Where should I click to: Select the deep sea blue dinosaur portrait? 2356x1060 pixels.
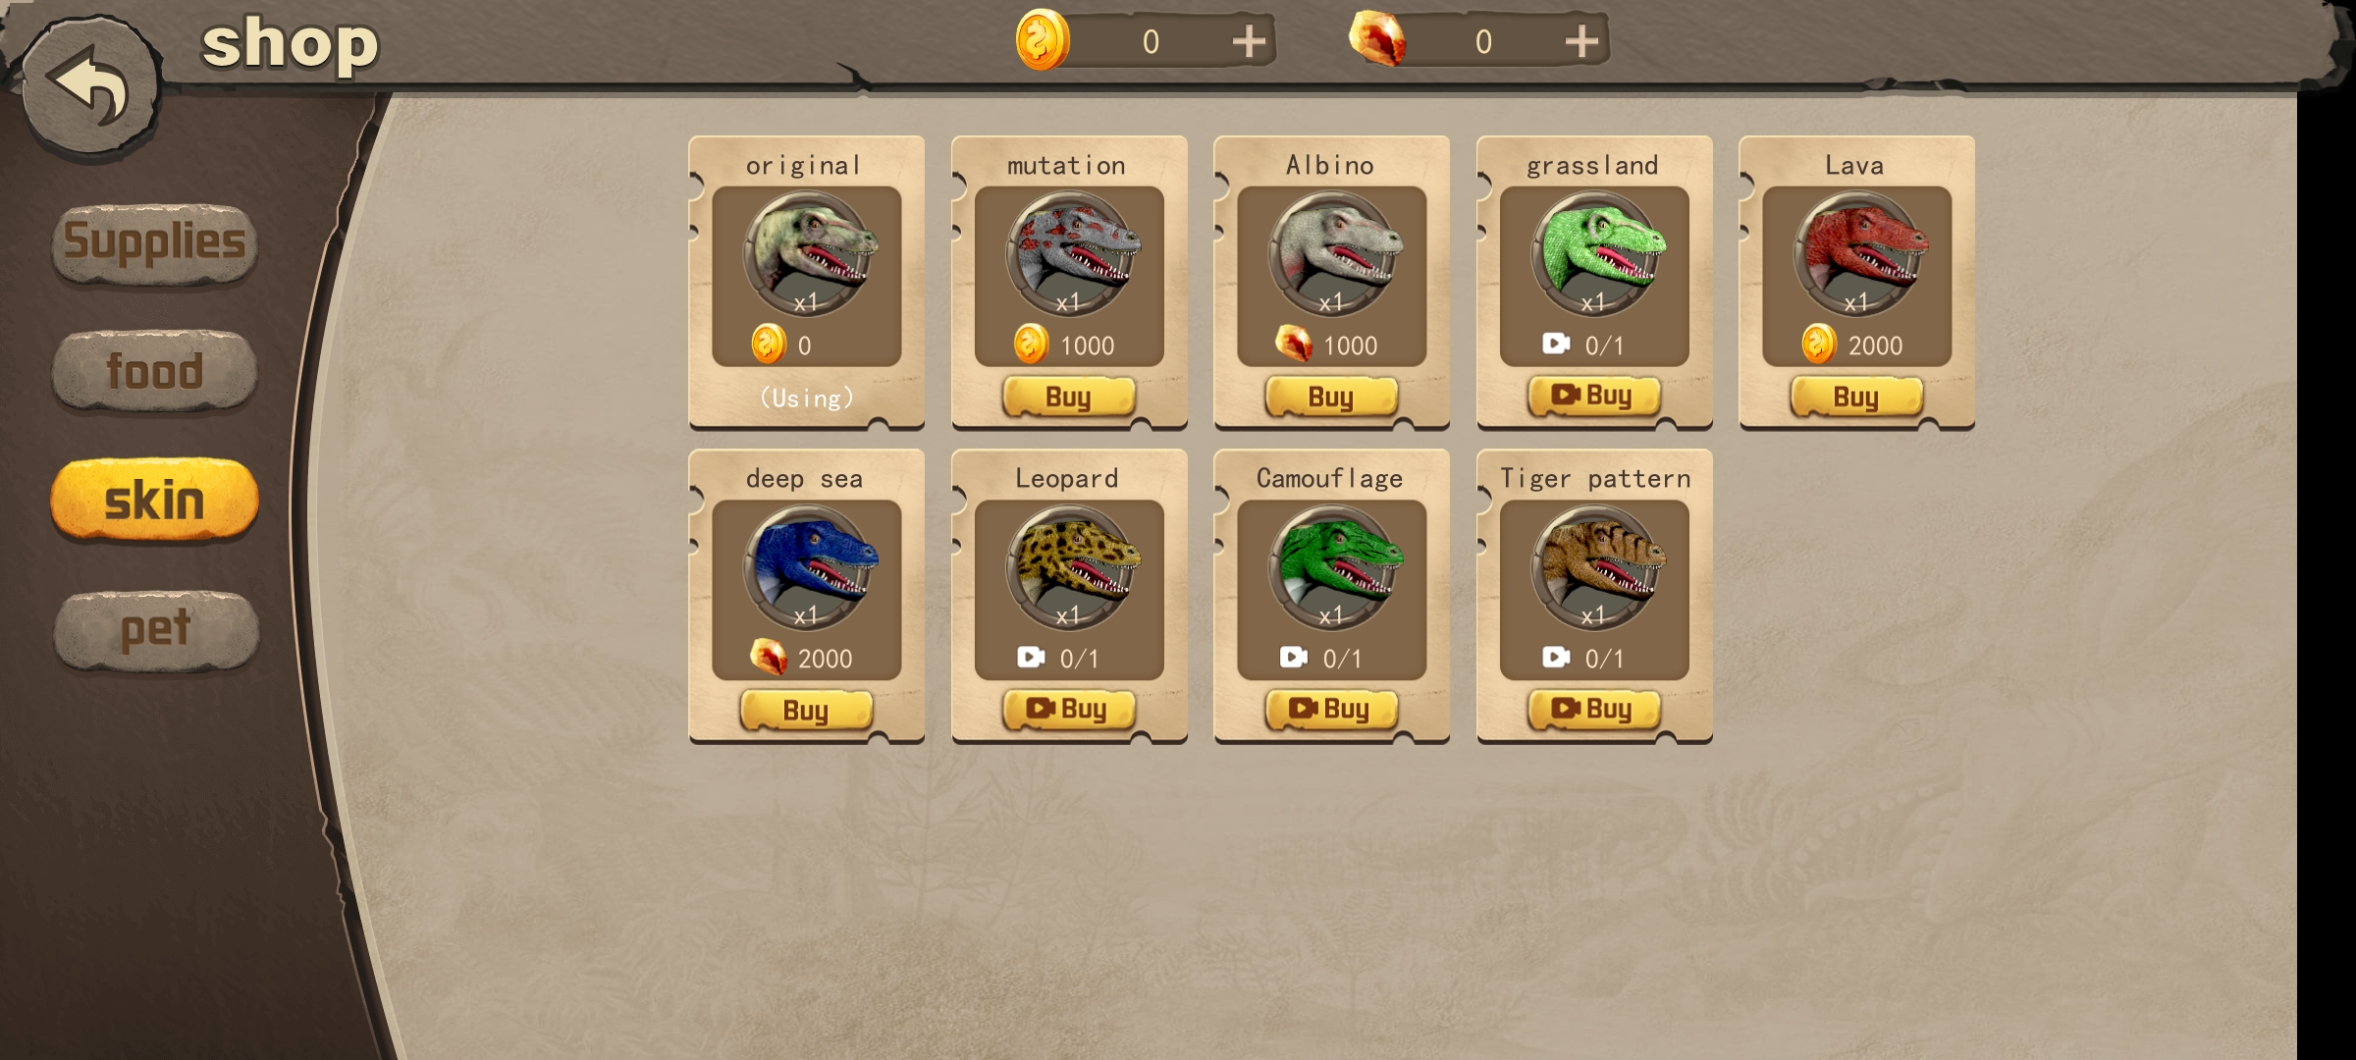(809, 566)
